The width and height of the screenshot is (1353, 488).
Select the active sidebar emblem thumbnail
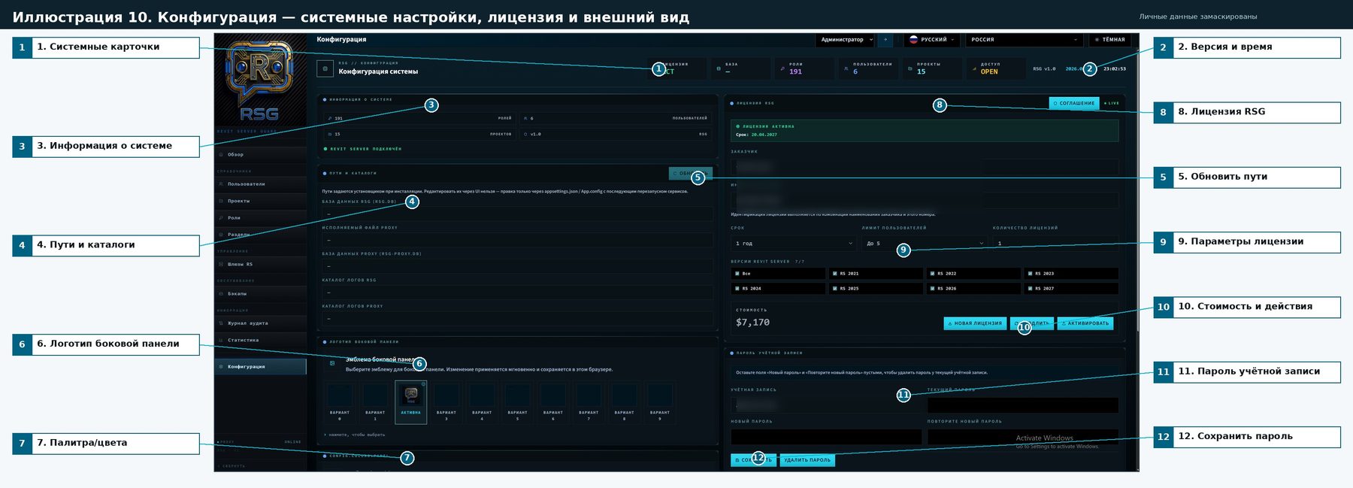coord(411,402)
